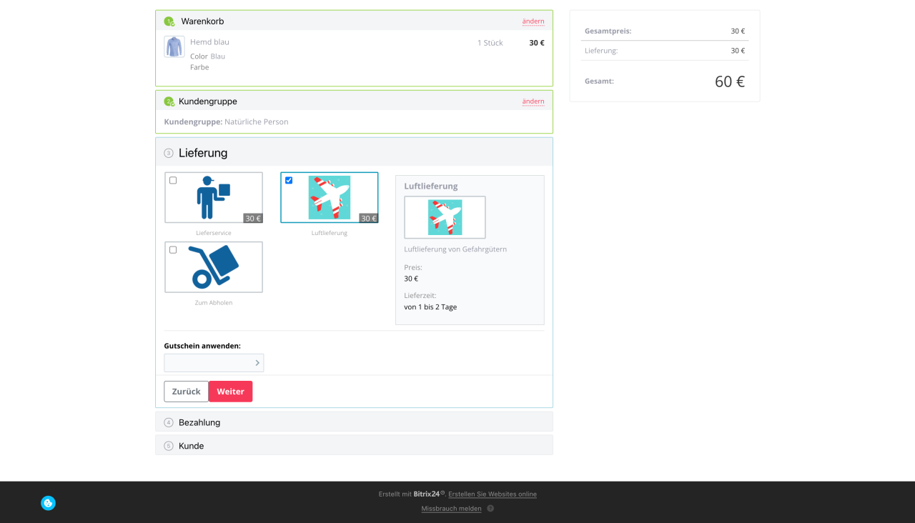Screen dimensions: 915x523
Task: Check the Zum Abholen pickup checkbox
Action: (x=173, y=249)
